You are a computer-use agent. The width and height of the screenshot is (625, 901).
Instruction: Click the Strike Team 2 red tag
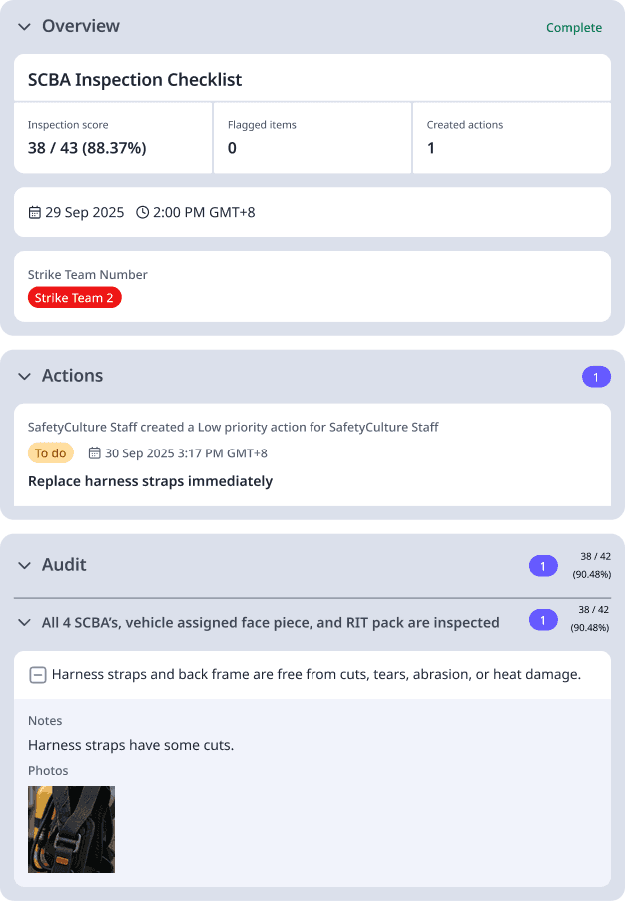pos(75,298)
